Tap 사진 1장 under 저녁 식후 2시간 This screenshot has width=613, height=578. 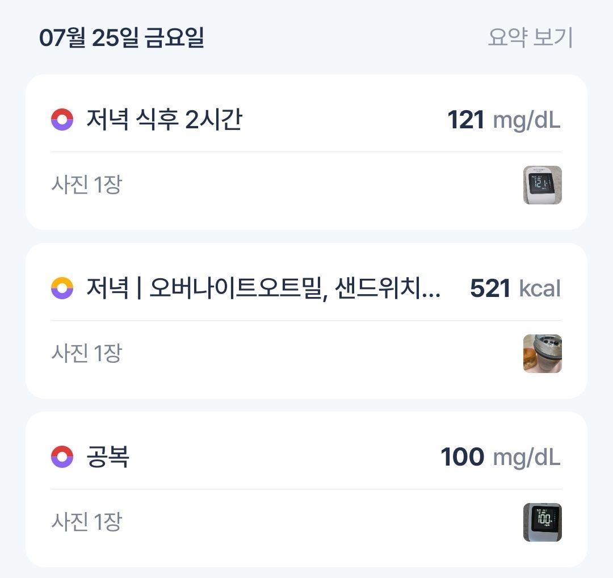(x=87, y=185)
